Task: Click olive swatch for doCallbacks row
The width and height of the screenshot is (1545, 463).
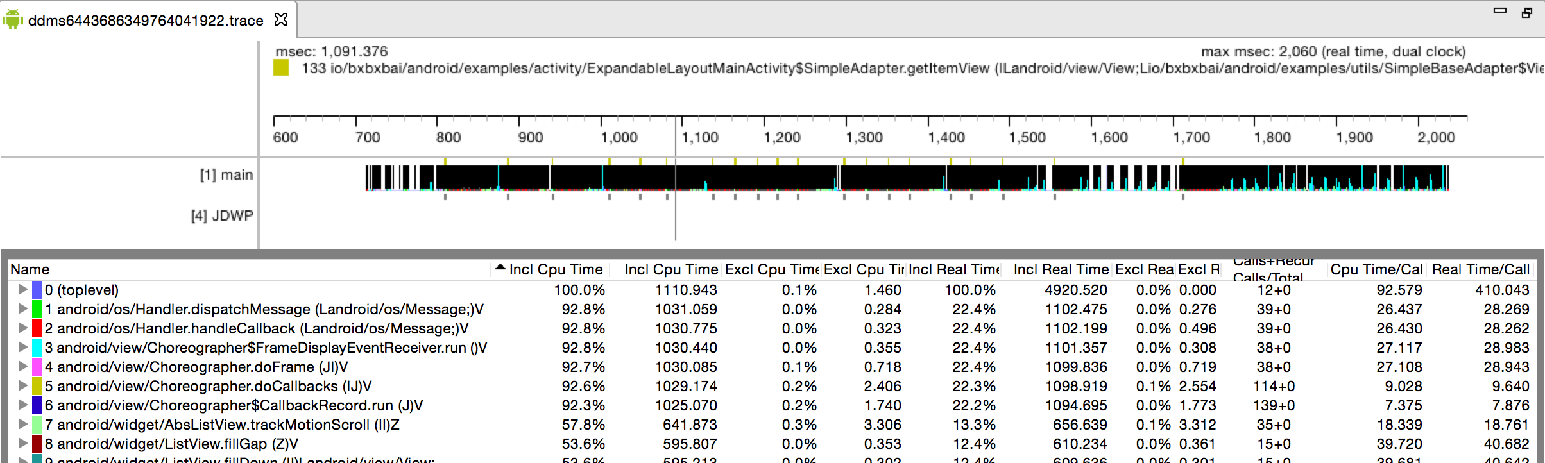Action: tap(37, 386)
